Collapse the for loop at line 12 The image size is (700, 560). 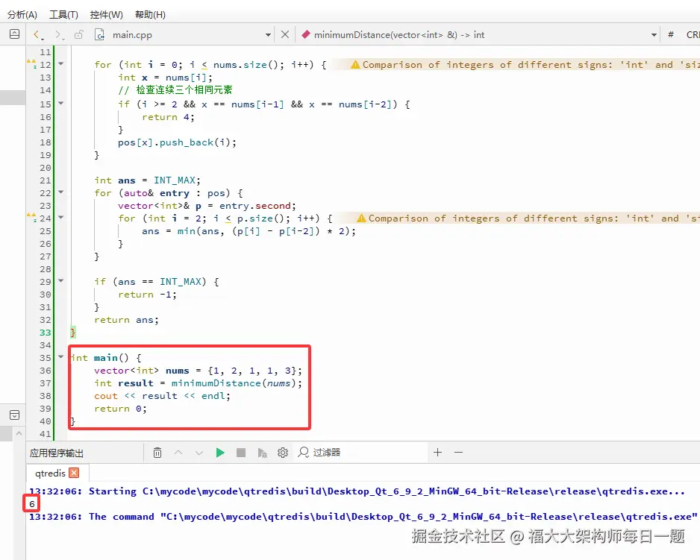click(61, 64)
